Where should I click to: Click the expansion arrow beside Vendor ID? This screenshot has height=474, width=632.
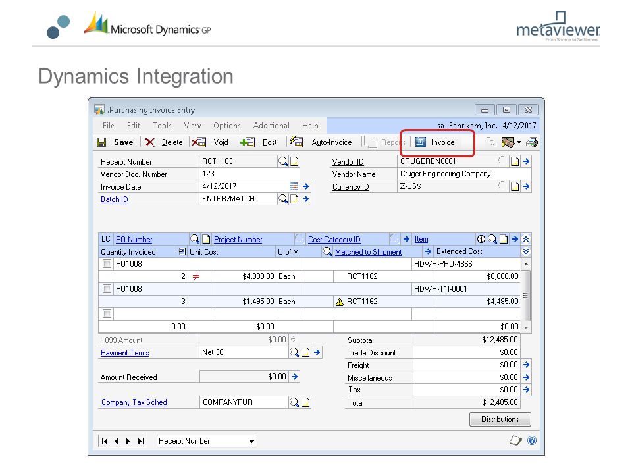point(527,161)
